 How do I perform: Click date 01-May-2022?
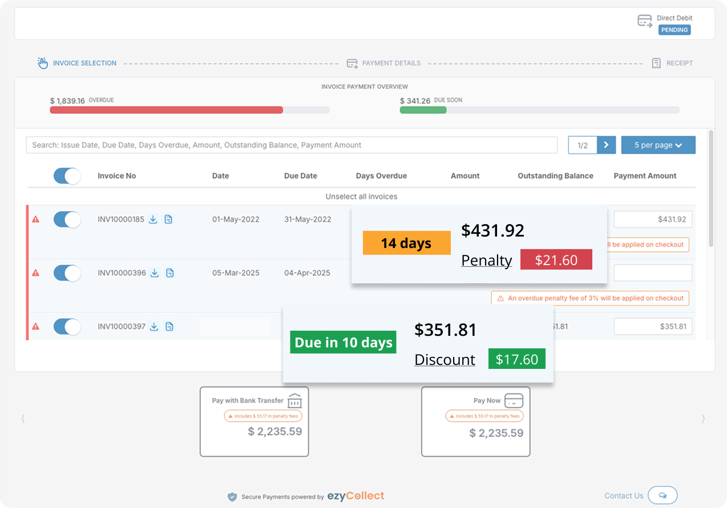pyautogui.click(x=236, y=220)
